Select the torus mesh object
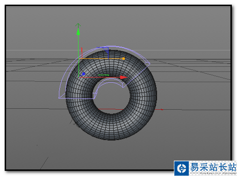 click(111, 95)
